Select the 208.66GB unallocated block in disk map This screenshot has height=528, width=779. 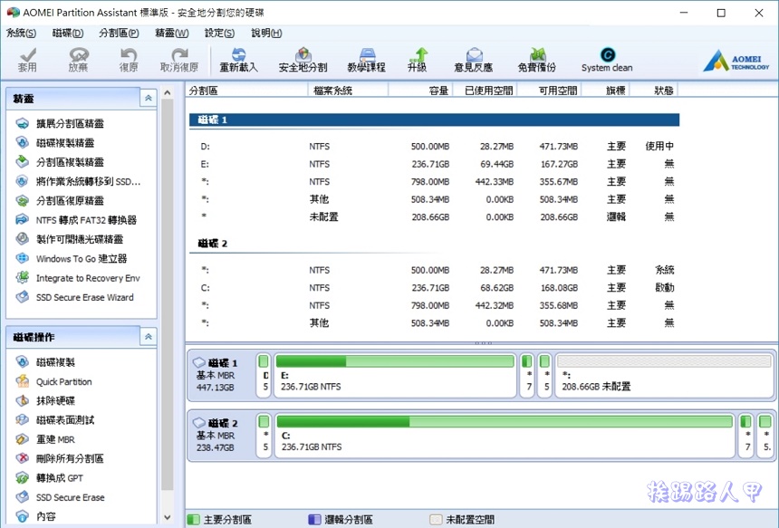664,375
